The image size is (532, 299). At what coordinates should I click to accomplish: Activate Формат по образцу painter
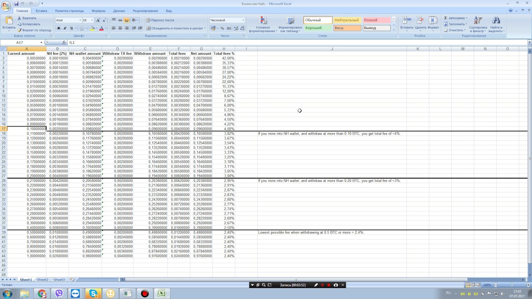[34, 30]
